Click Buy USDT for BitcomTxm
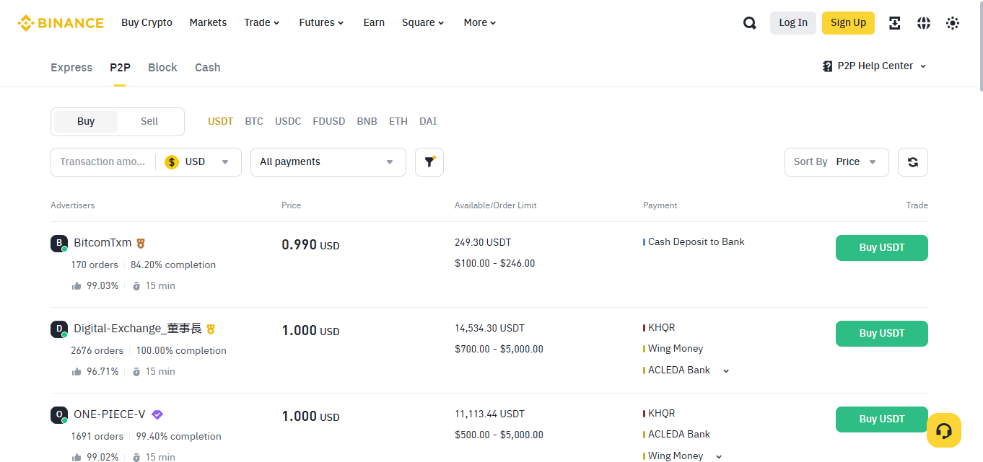983x462 pixels. point(882,248)
